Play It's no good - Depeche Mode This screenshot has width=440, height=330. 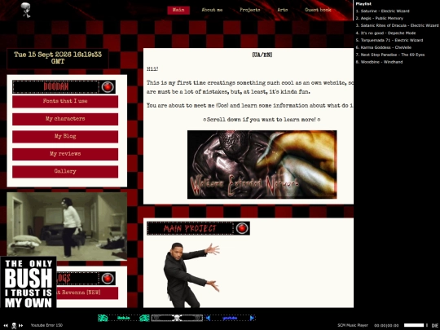(x=385, y=33)
